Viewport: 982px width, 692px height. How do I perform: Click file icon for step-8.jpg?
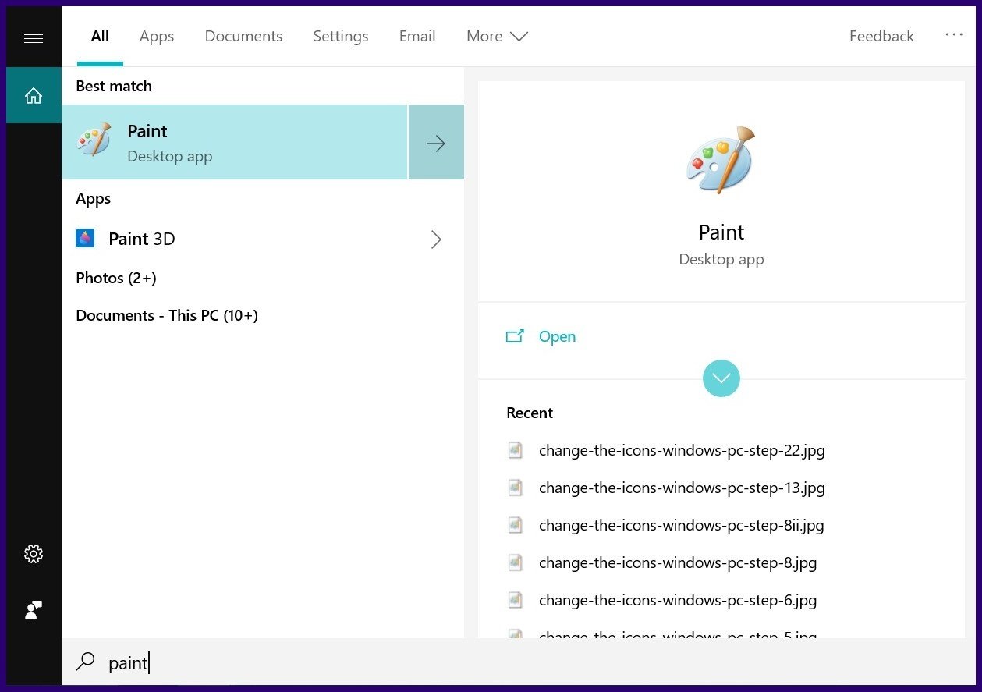[516, 562]
